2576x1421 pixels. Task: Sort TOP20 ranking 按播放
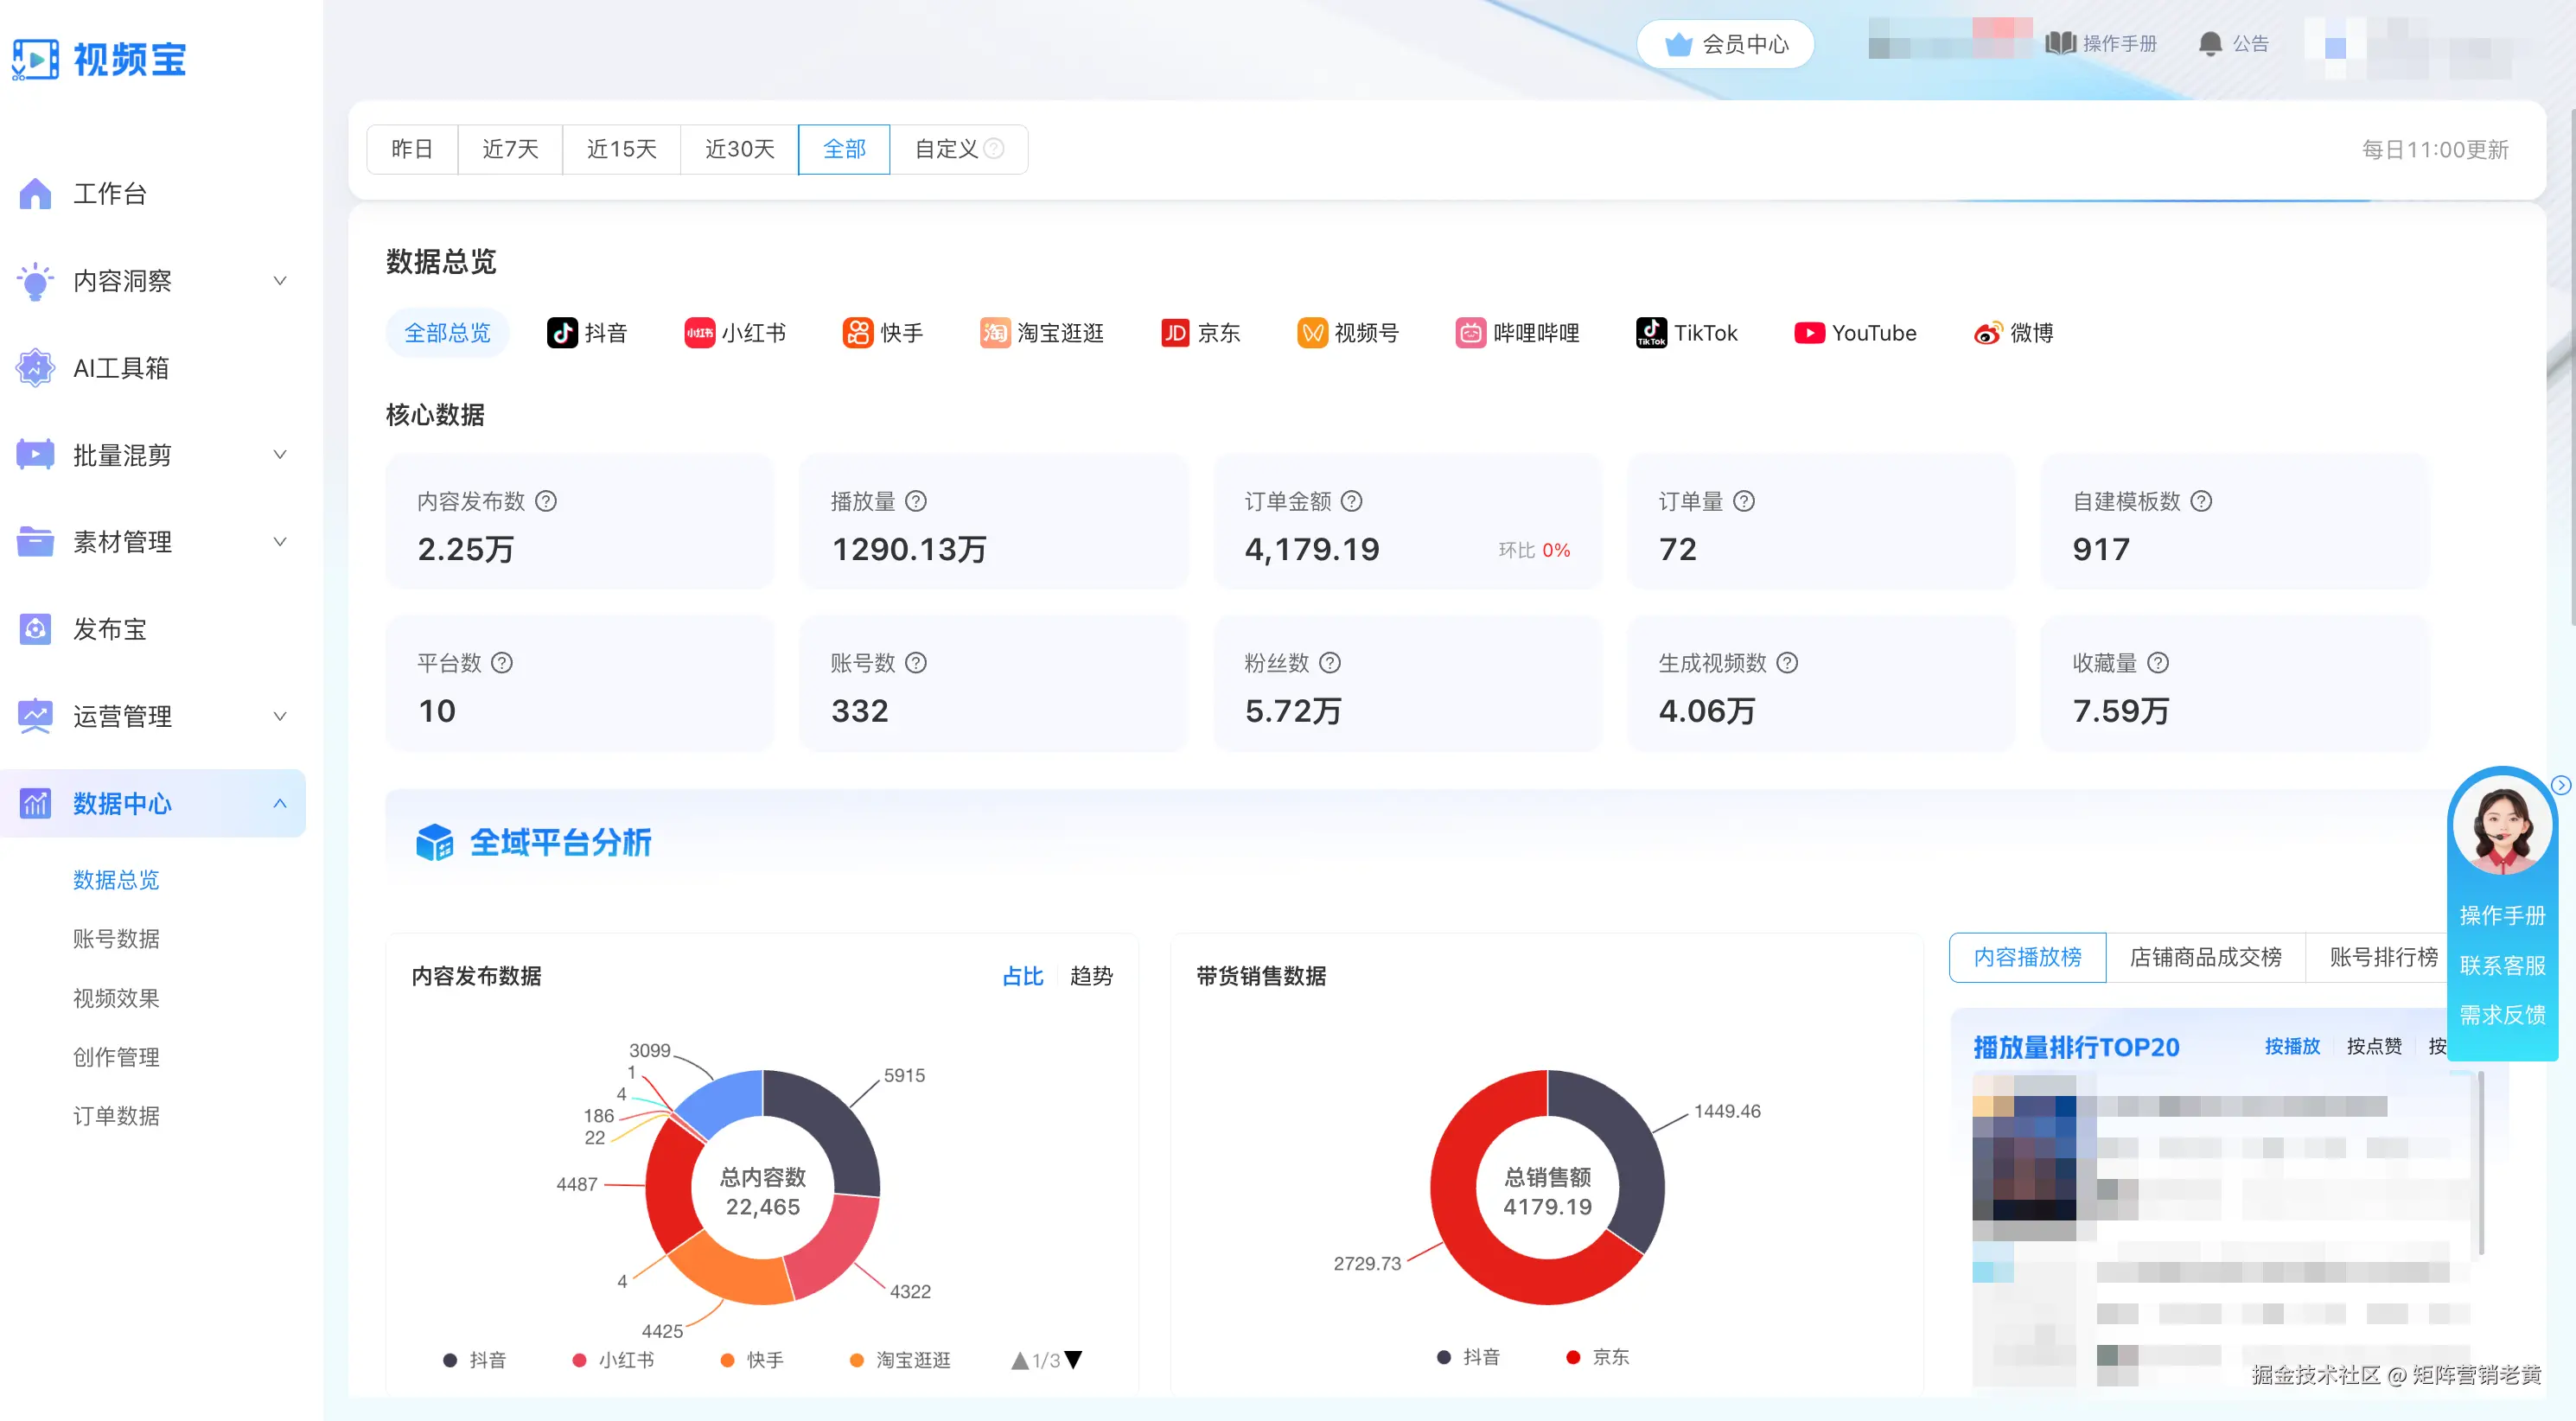(x=2292, y=1046)
